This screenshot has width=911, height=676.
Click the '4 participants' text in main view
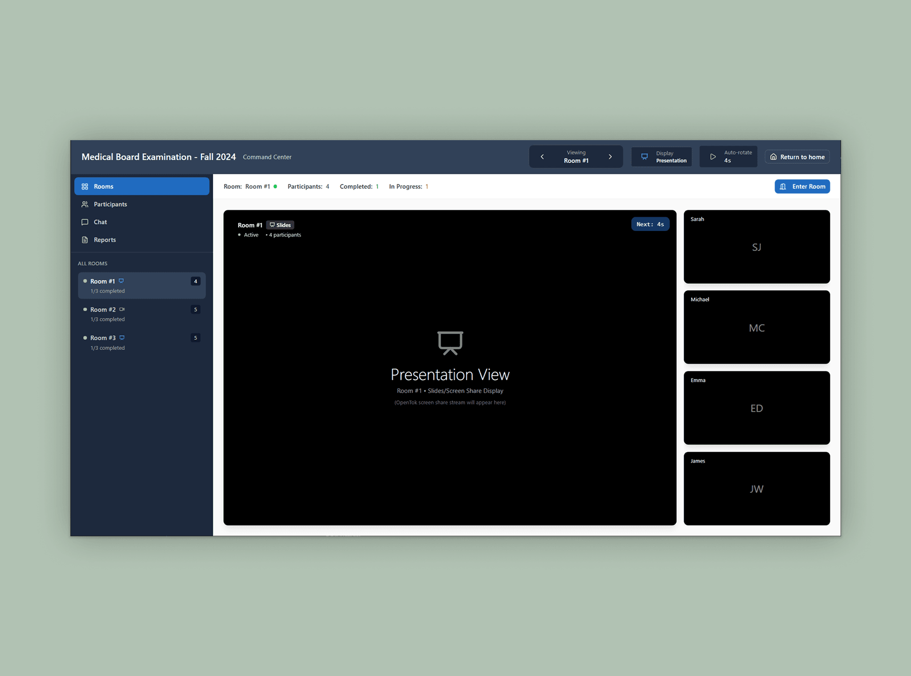pyautogui.click(x=285, y=235)
